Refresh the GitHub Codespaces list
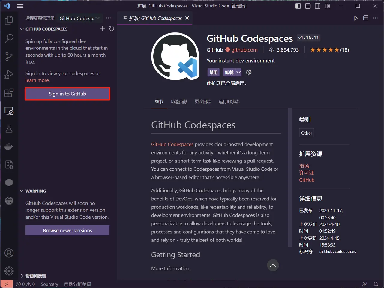 (112, 29)
